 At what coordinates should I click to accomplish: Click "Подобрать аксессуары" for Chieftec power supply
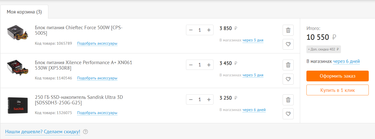tap(97, 43)
